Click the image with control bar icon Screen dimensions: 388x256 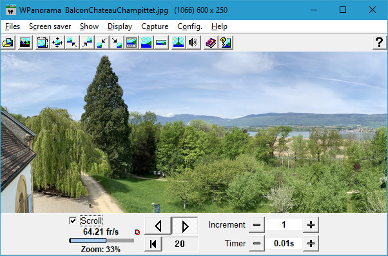tap(131, 43)
